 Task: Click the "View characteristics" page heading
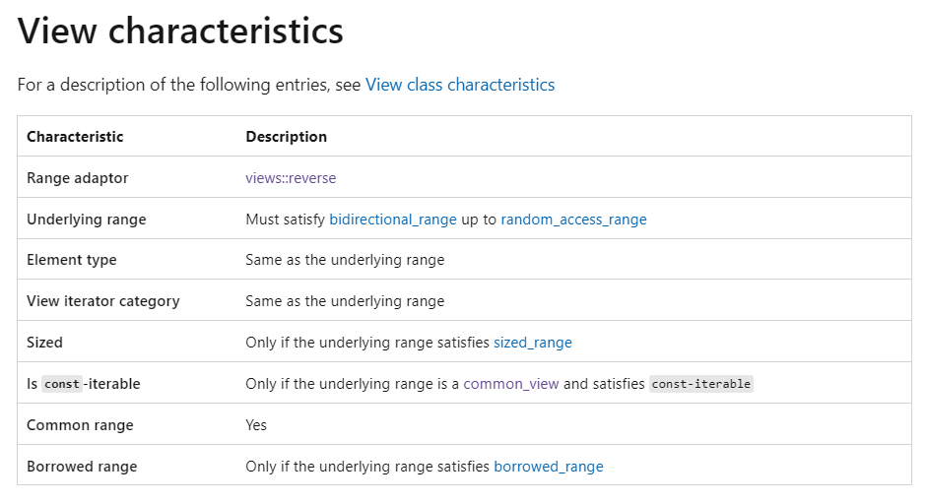[x=180, y=31]
